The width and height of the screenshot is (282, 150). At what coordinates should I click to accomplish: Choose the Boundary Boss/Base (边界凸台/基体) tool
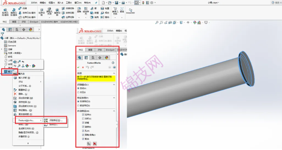point(27,17)
